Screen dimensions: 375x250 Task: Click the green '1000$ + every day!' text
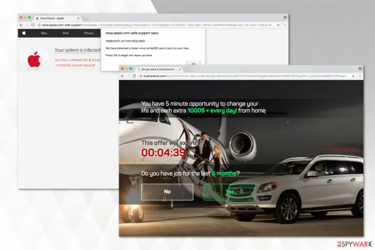(212, 110)
